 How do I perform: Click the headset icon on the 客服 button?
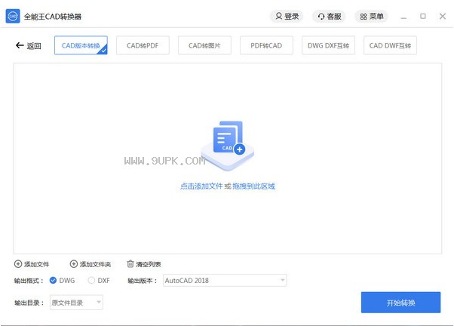(x=321, y=17)
